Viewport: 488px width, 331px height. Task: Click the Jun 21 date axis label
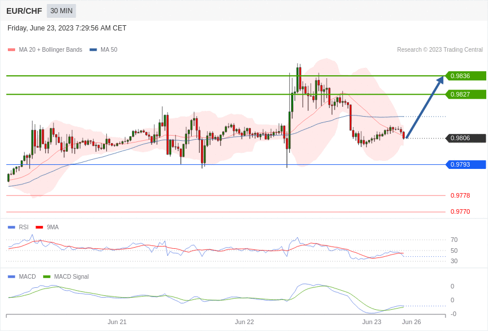(x=117, y=322)
